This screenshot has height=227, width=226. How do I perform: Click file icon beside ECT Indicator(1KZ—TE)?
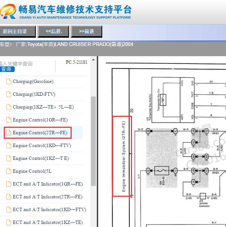coord(9,222)
